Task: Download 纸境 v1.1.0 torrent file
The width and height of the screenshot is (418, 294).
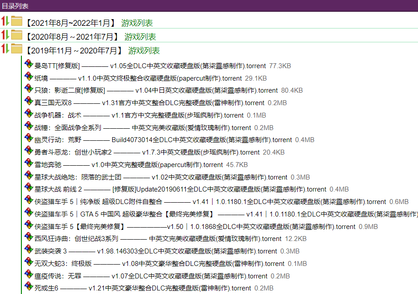Action: [138, 78]
